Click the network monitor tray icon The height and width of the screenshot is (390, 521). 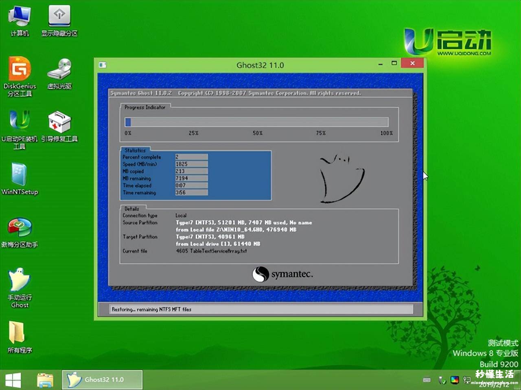[x=467, y=380]
